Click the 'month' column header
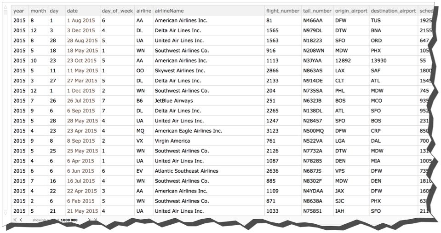This screenshot has width=441, height=233. point(38,11)
